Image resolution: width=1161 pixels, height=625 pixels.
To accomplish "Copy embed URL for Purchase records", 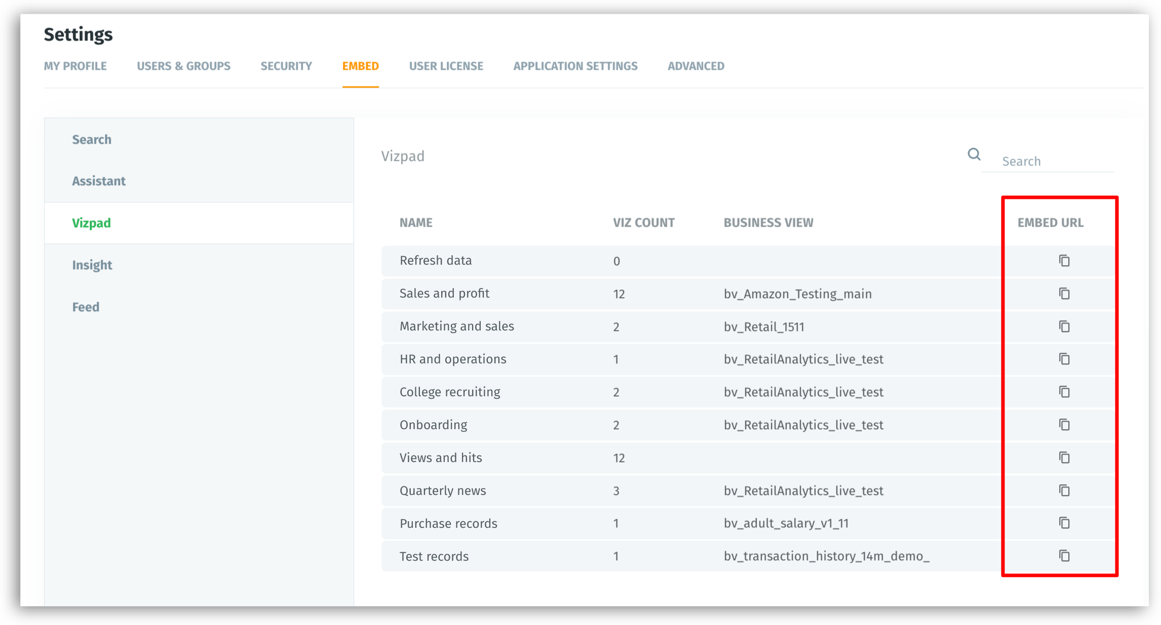I will [1064, 523].
